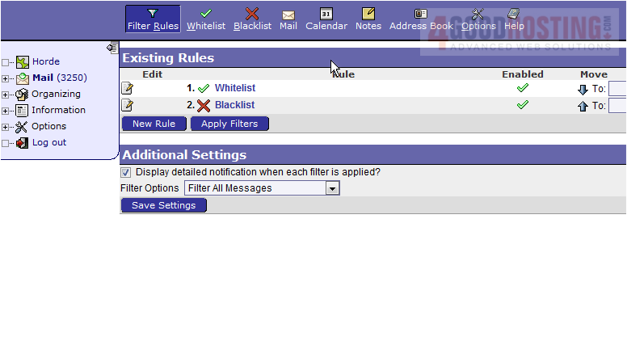Open Blacklist from the top toolbar
The image size is (627, 341).
(252, 14)
